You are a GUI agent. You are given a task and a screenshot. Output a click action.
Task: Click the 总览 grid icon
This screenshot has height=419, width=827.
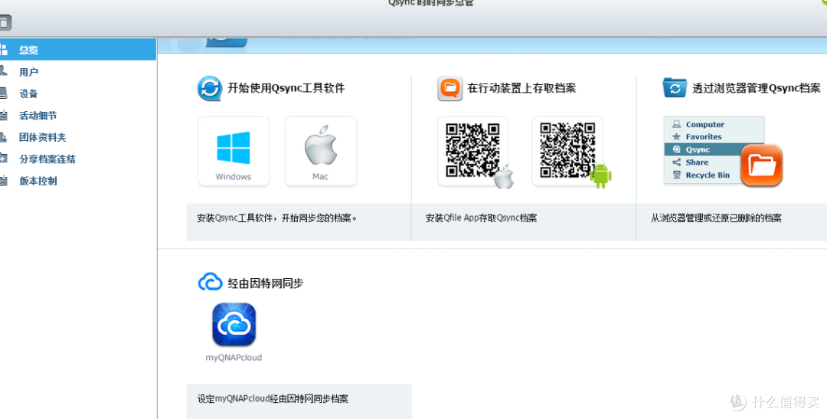pos(3,50)
